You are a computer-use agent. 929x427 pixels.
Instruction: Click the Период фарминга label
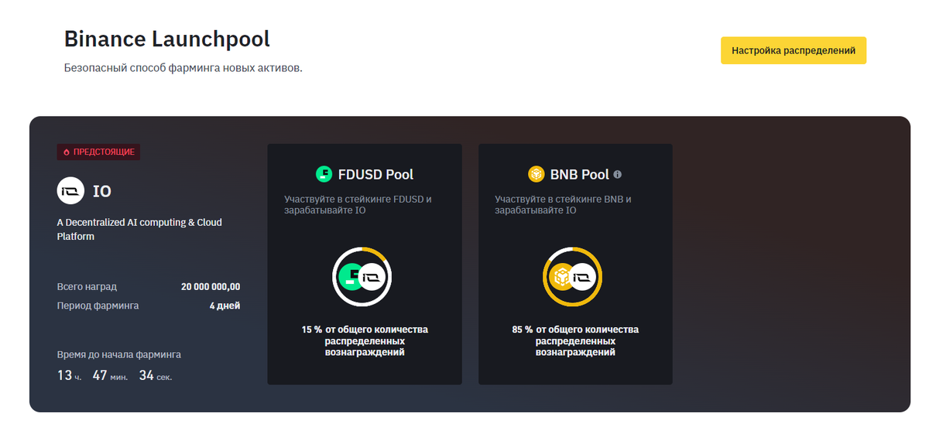pos(98,306)
